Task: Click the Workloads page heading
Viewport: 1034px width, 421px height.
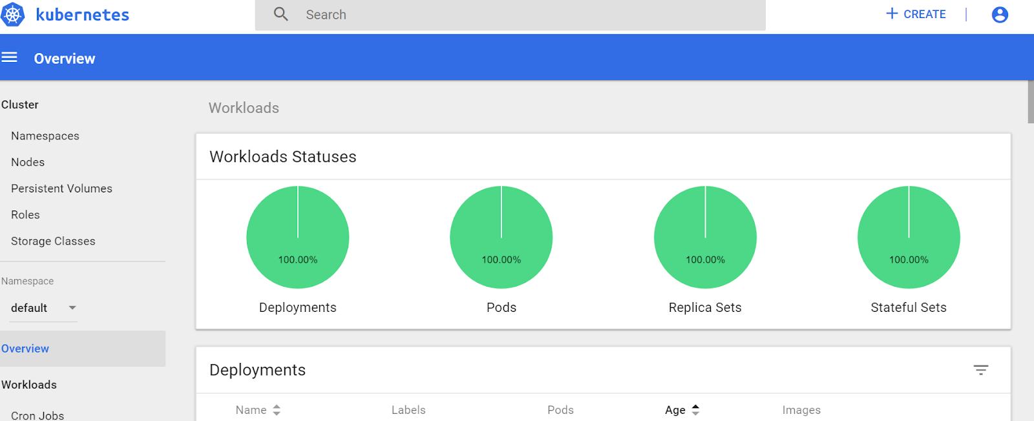Action: [244, 108]
